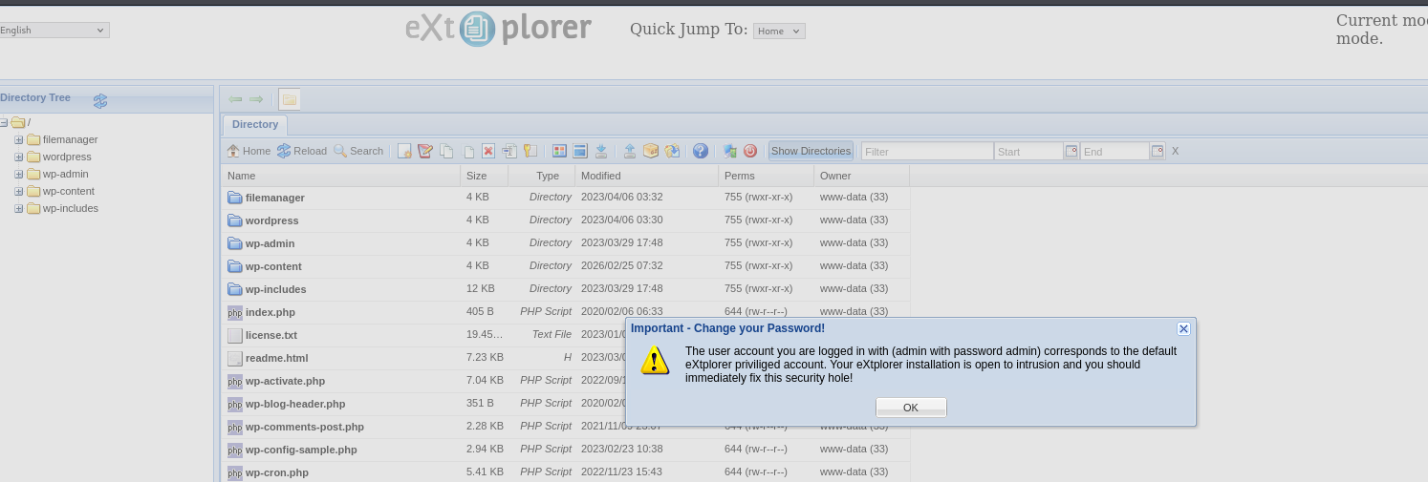This screenshot has width=1428, height=482.
Task: Sort by the Size column header
Action: pos(485,176)
